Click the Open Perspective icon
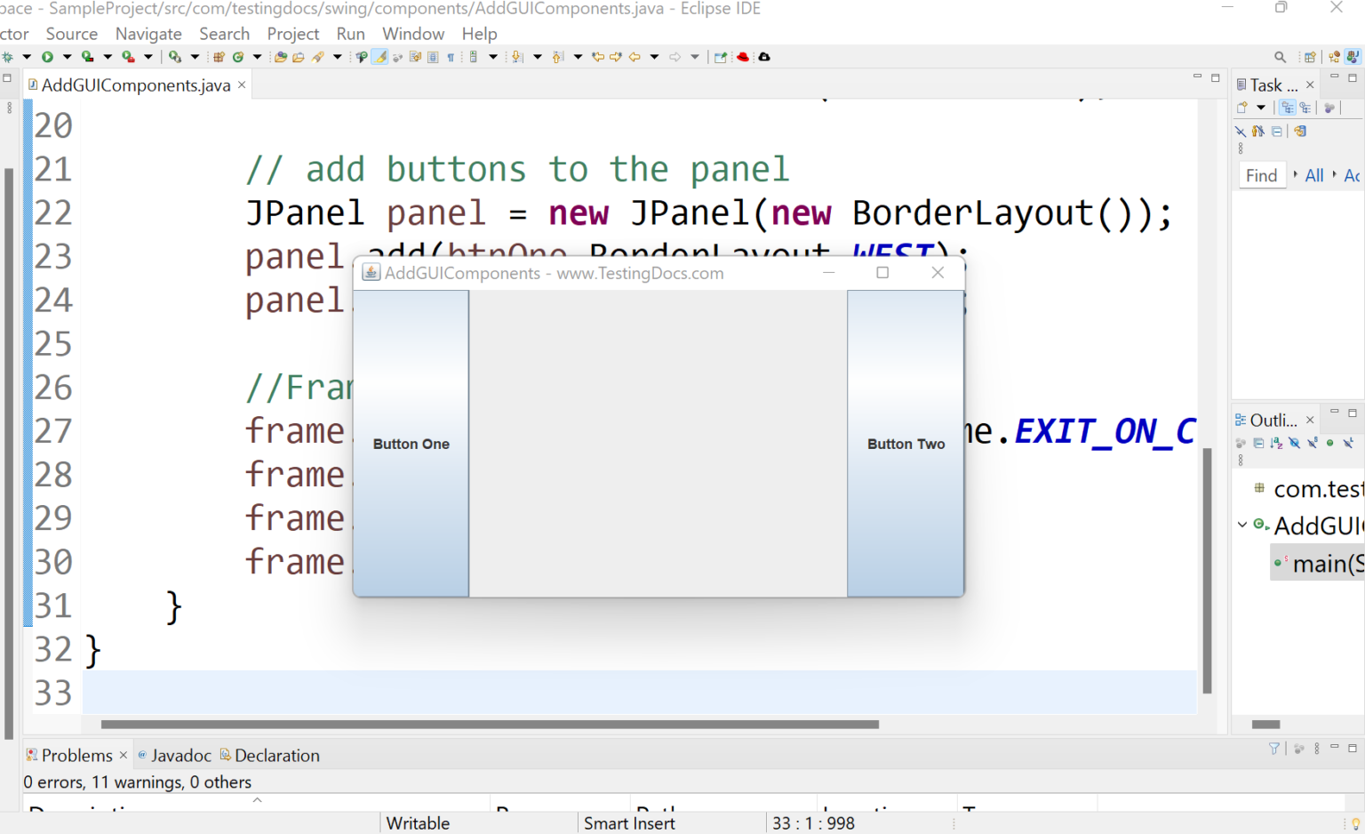Image resolution: width=1365 pixels, height=834 pixels. pos(1310,57)
